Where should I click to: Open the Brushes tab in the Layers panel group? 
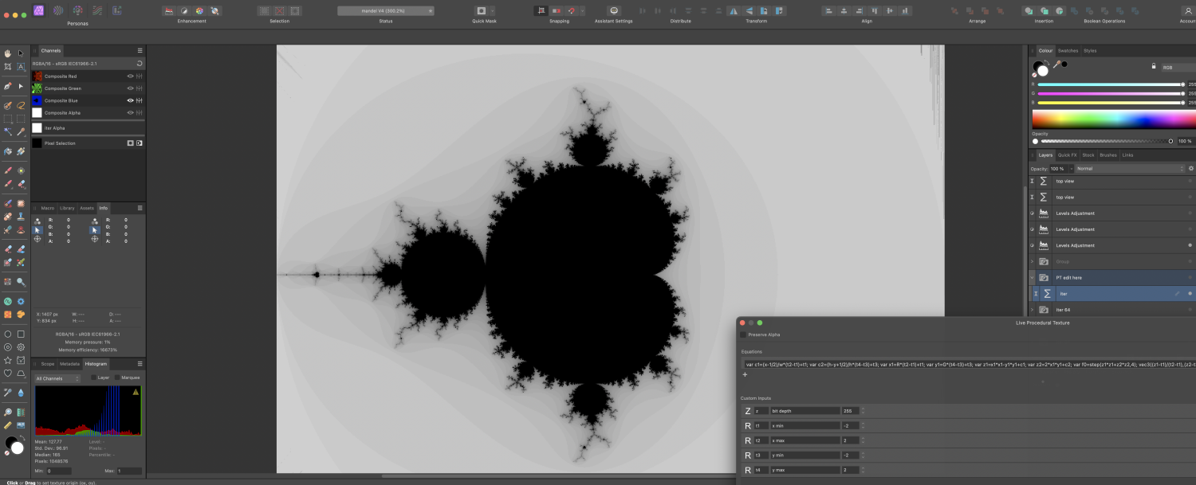point(1109,155)
